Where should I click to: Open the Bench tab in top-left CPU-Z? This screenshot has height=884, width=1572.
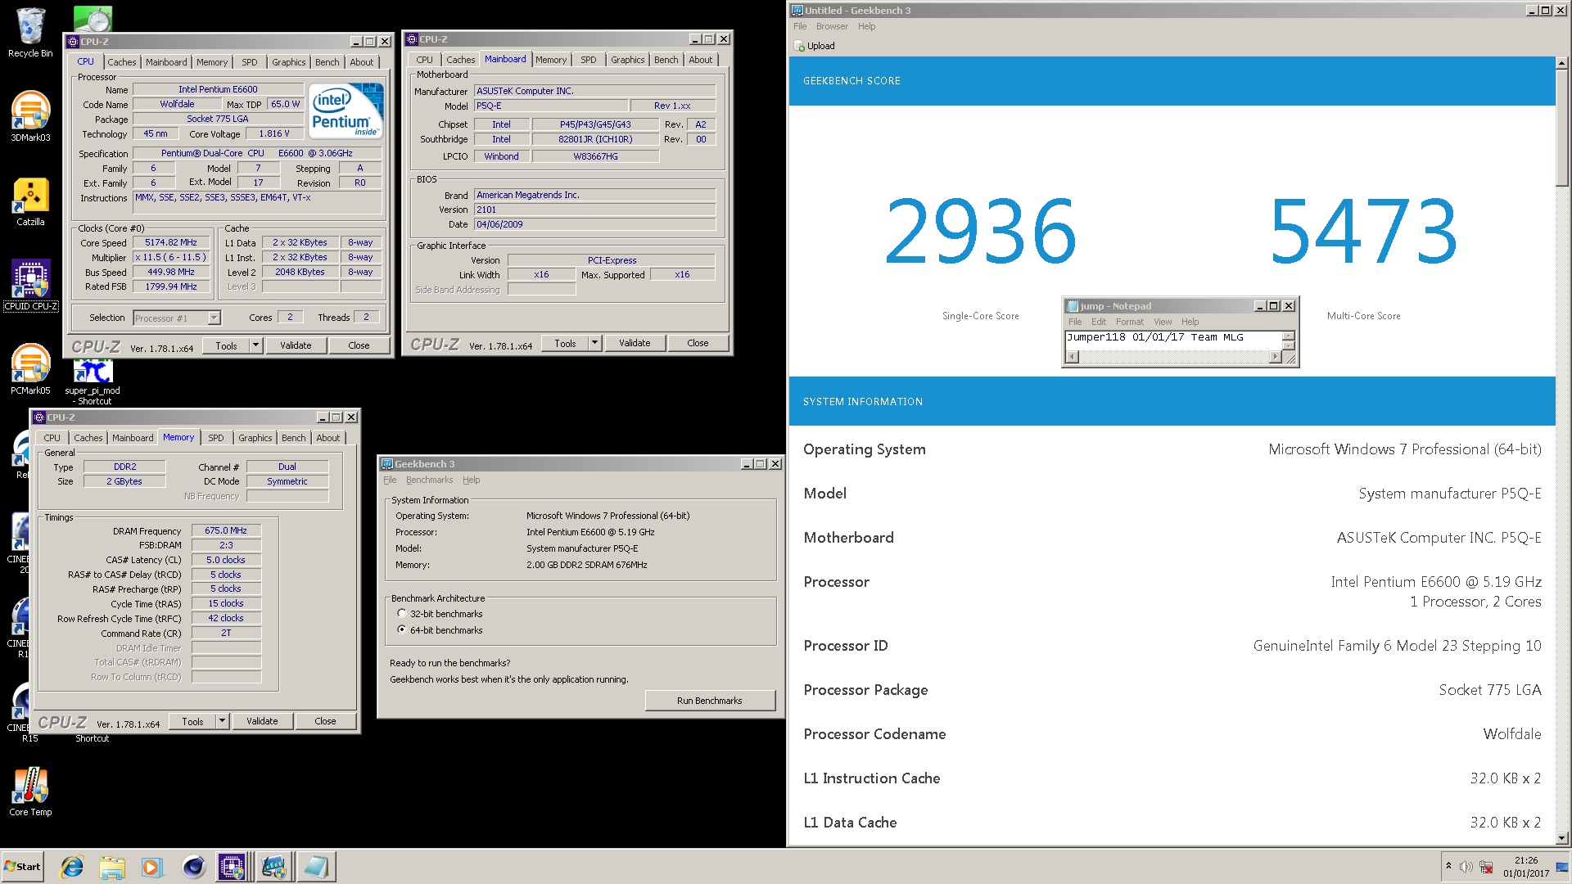(x=327, y=62)
